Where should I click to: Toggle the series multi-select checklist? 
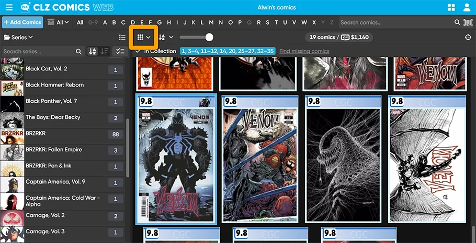(120, 52)
